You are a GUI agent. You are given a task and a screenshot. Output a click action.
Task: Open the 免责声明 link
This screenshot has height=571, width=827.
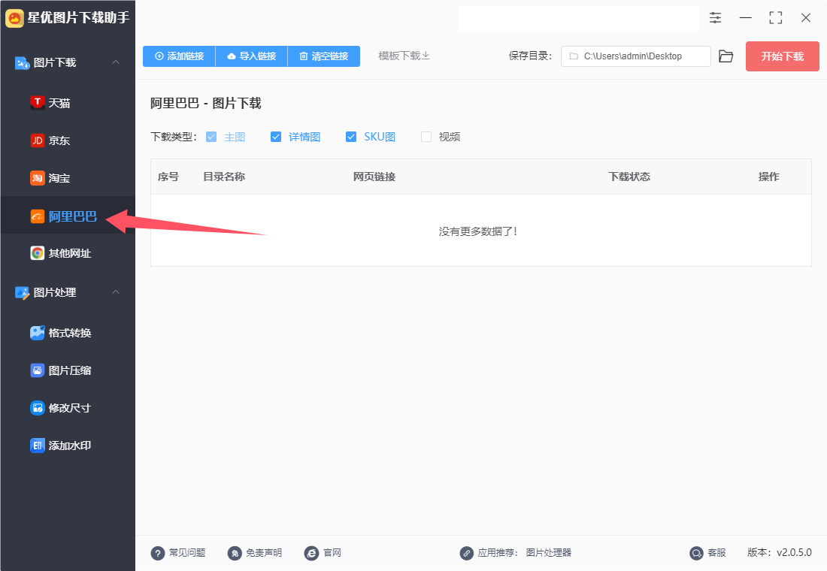pos(255,552)
